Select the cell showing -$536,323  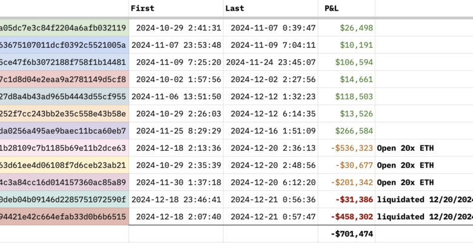click(x=347, y=148)
